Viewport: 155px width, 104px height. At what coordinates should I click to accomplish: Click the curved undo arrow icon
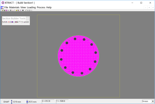(x=22, y=22)
